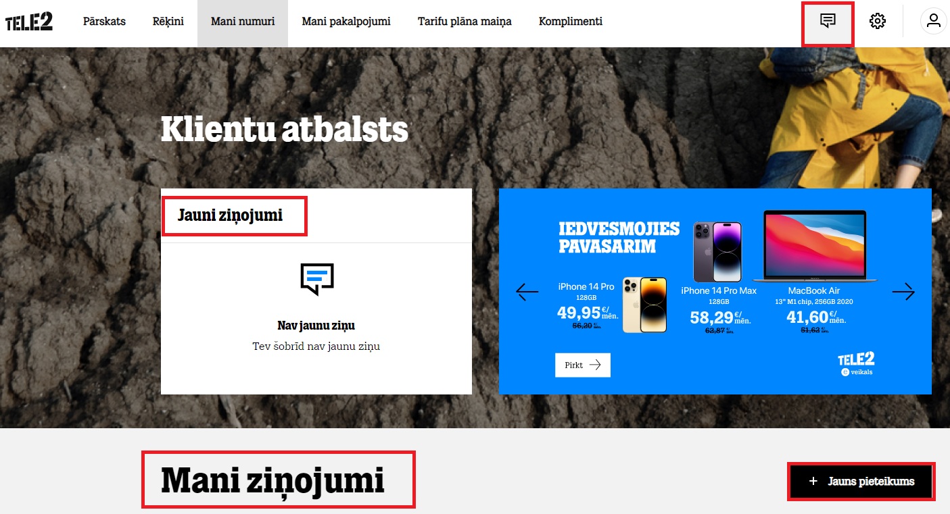Go to Rēķini section
950x514 pixels.
pyautogui.click(x=168, y=22)
